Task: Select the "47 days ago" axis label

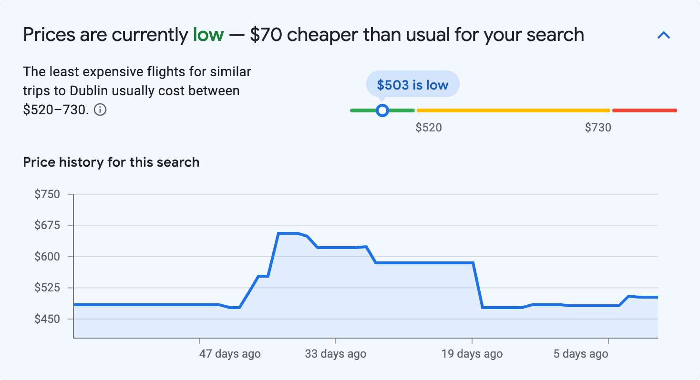Action: coord(229,354)
